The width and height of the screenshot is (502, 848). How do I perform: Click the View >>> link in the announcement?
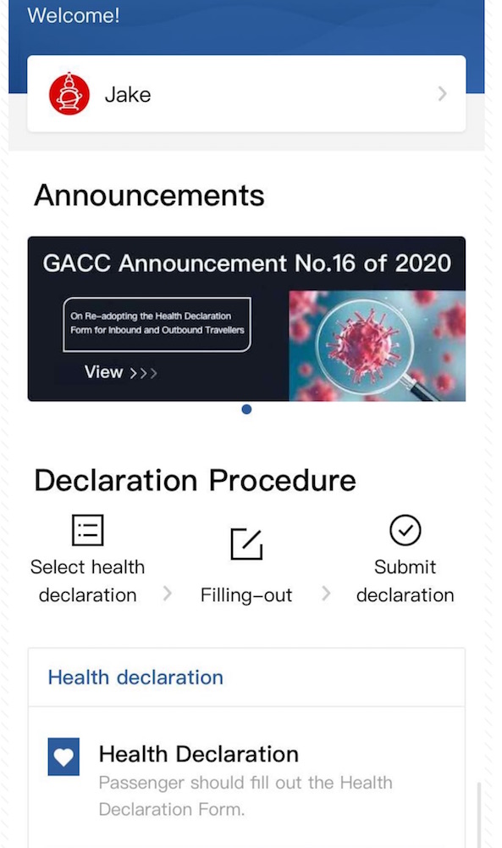(x=120, y=372)
